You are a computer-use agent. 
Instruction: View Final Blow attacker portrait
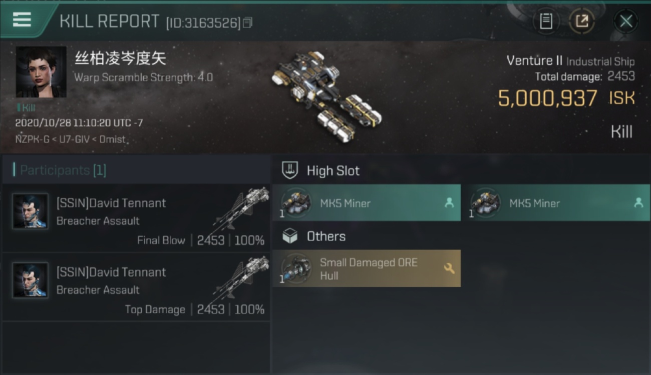pyautogui.click(x=31, y=211)
